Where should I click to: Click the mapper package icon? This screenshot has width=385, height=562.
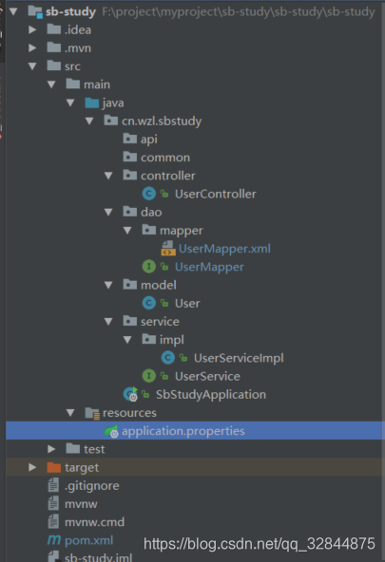coord(149,230)
